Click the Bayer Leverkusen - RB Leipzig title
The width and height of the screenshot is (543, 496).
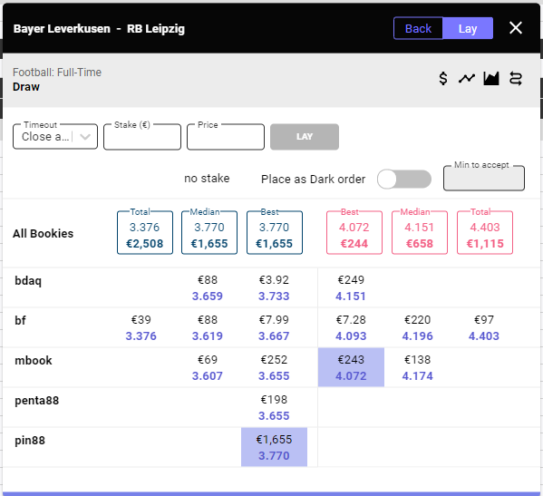(99, 29)
